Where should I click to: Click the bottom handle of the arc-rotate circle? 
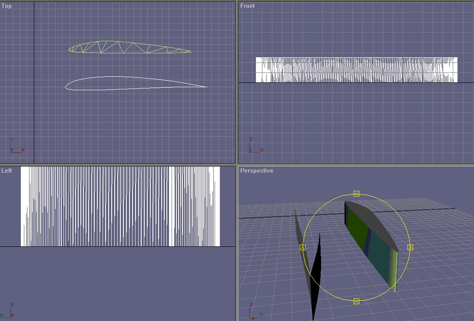click(356, 301)
